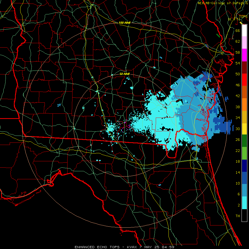Screen dimensions: 249x249
Task: Click the '34' legend value
Action: click(x=238, y=118)
